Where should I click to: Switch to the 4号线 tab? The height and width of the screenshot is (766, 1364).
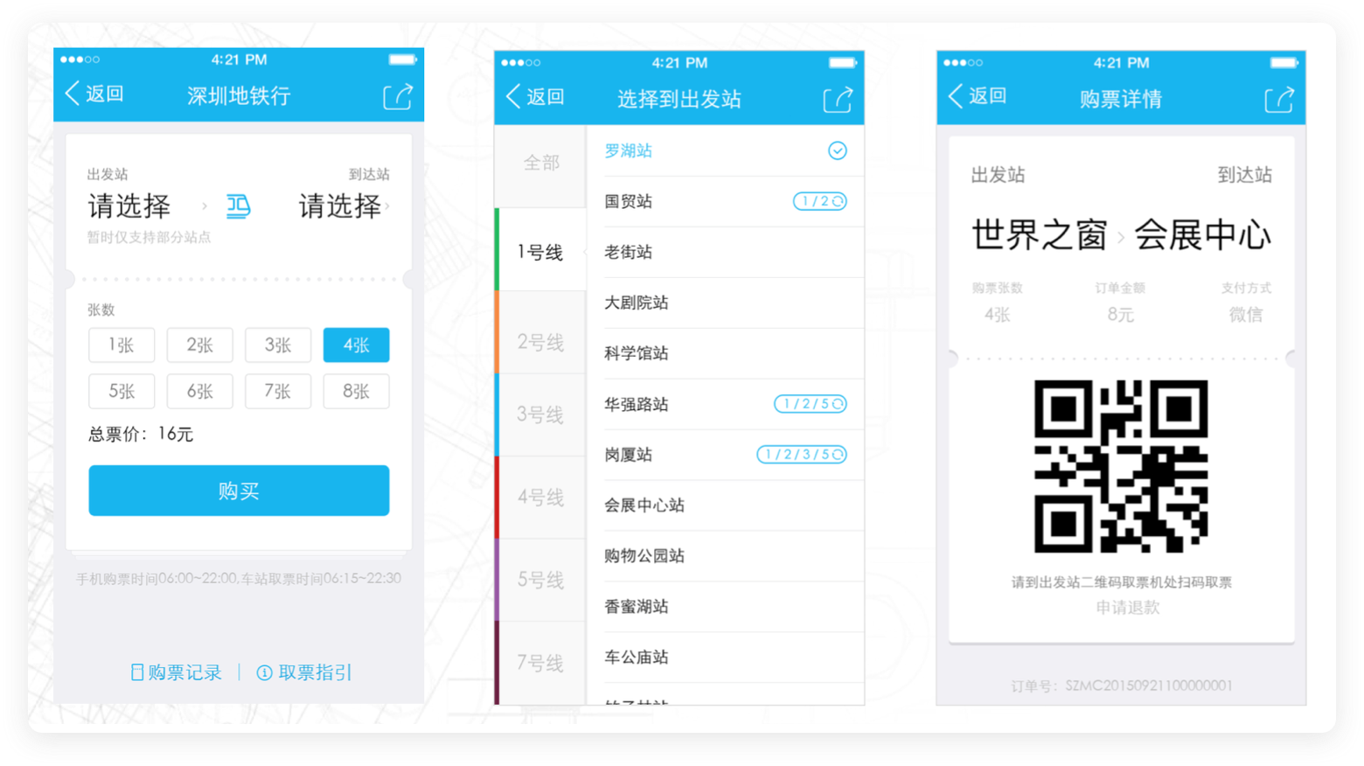tap(540, 498)
